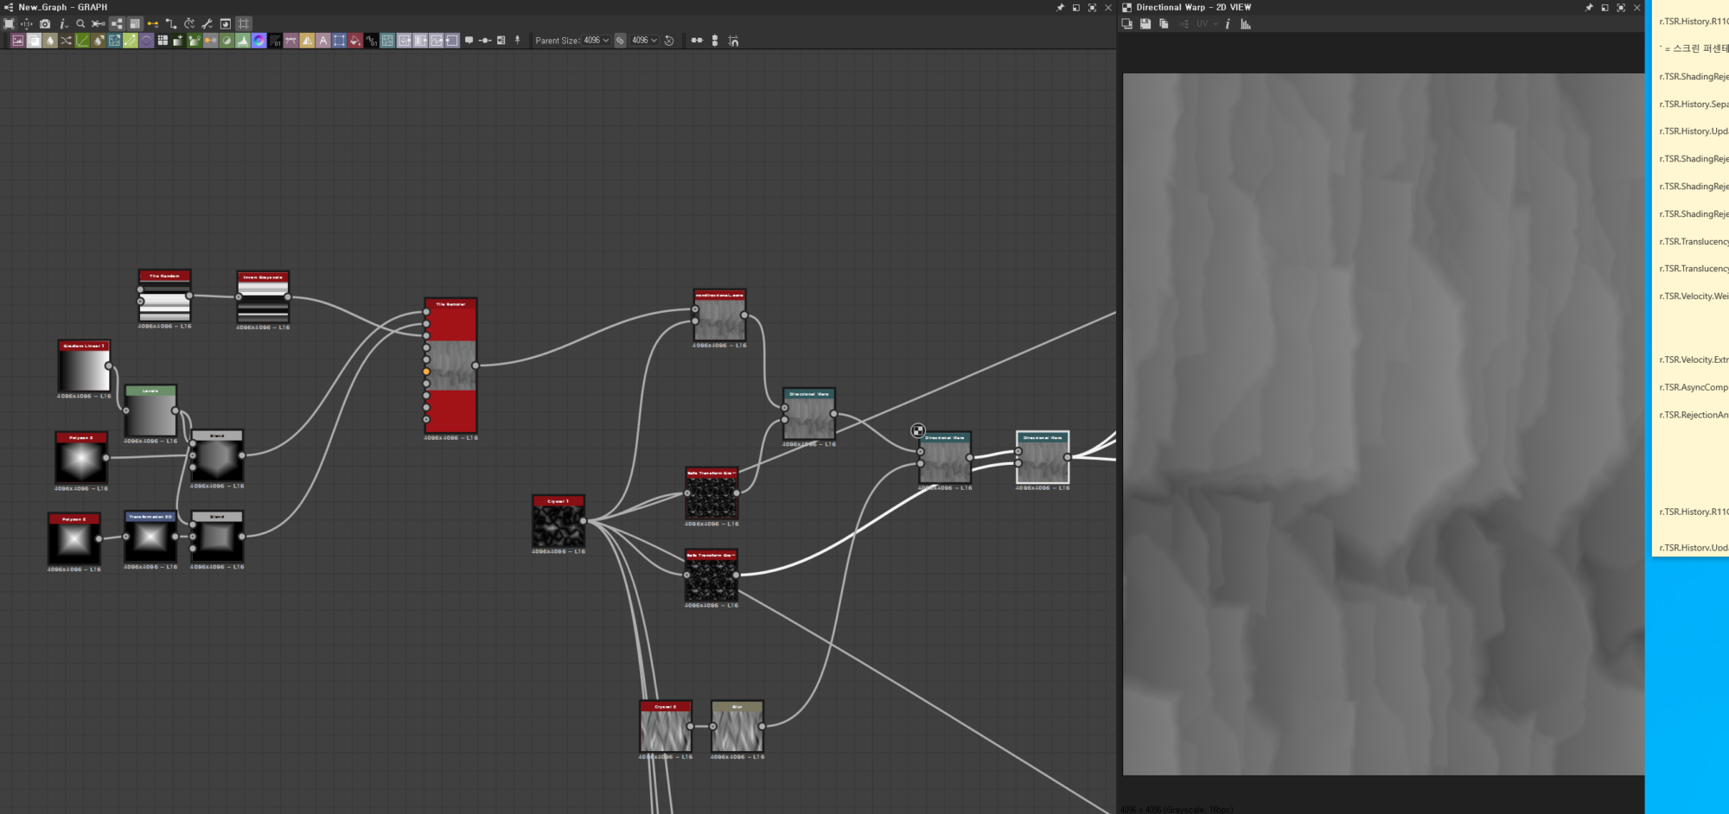
Task: Open the Parent Size width dropdown
Action: point(596,41)
